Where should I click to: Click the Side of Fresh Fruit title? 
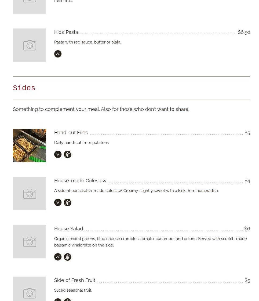[75, 280]
